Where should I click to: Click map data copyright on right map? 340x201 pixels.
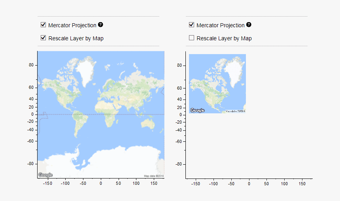tap(235, 111)
